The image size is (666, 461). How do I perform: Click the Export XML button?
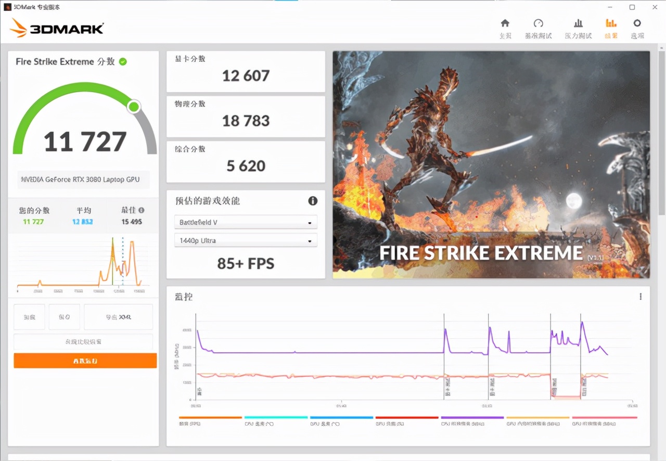click(118, 317)
